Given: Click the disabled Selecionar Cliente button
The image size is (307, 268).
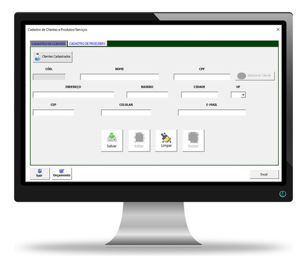Looking at the screenshot, I should tap(255, 75).
